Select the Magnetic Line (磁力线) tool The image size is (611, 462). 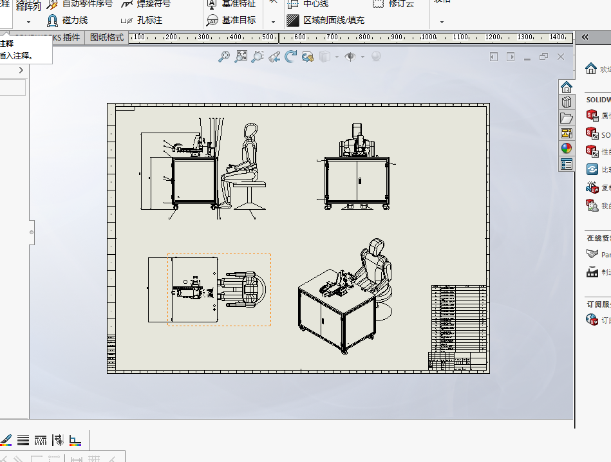coord(67,20)
